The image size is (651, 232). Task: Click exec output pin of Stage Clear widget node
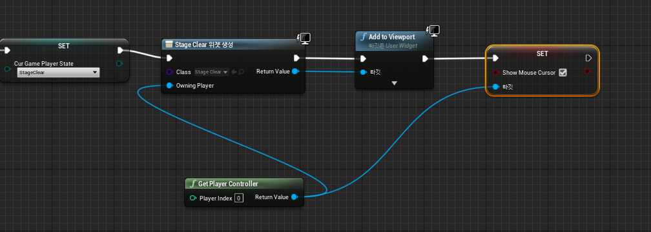pos(297,58)
